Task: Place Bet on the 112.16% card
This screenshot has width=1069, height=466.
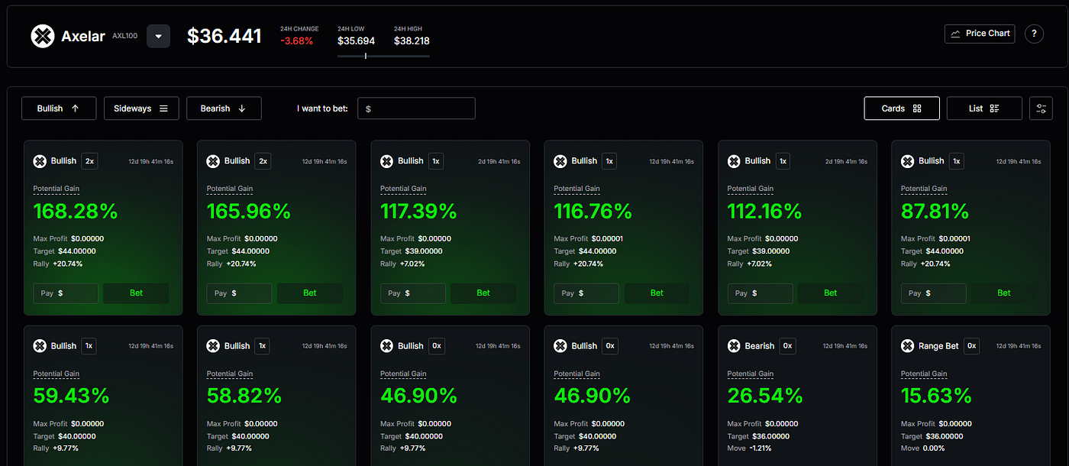Action: coord(830,293)
